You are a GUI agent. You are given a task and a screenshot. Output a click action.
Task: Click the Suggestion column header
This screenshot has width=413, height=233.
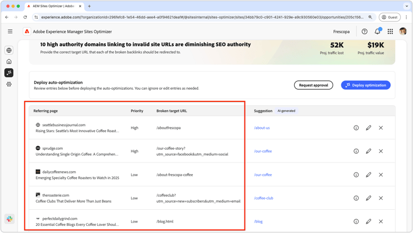263,111
